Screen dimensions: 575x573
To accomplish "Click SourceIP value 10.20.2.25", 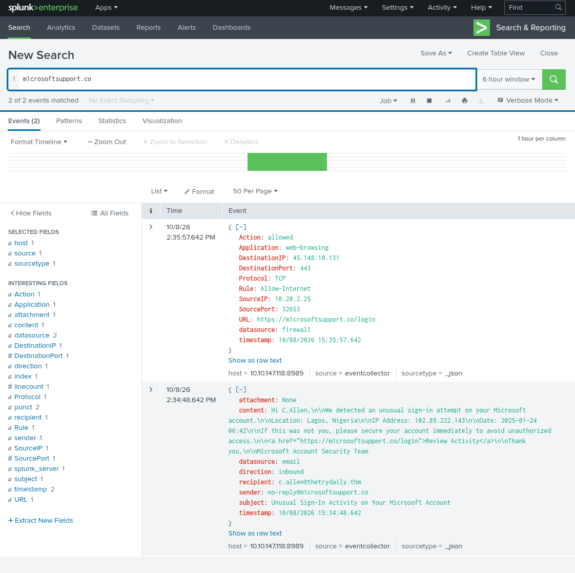I will pyautogui.click(x=293, y=299).
